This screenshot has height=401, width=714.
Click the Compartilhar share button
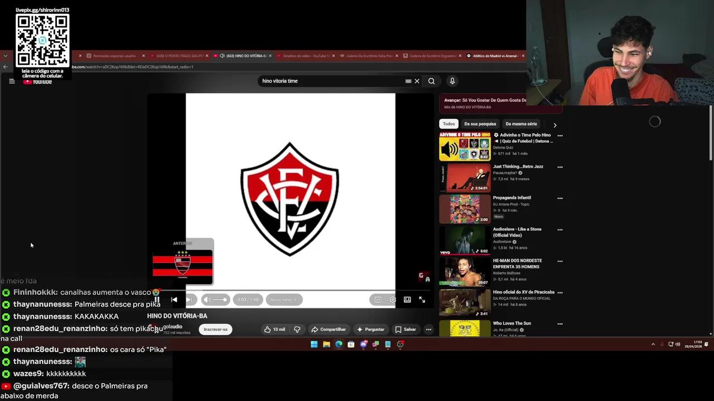[x=329, y=329]
